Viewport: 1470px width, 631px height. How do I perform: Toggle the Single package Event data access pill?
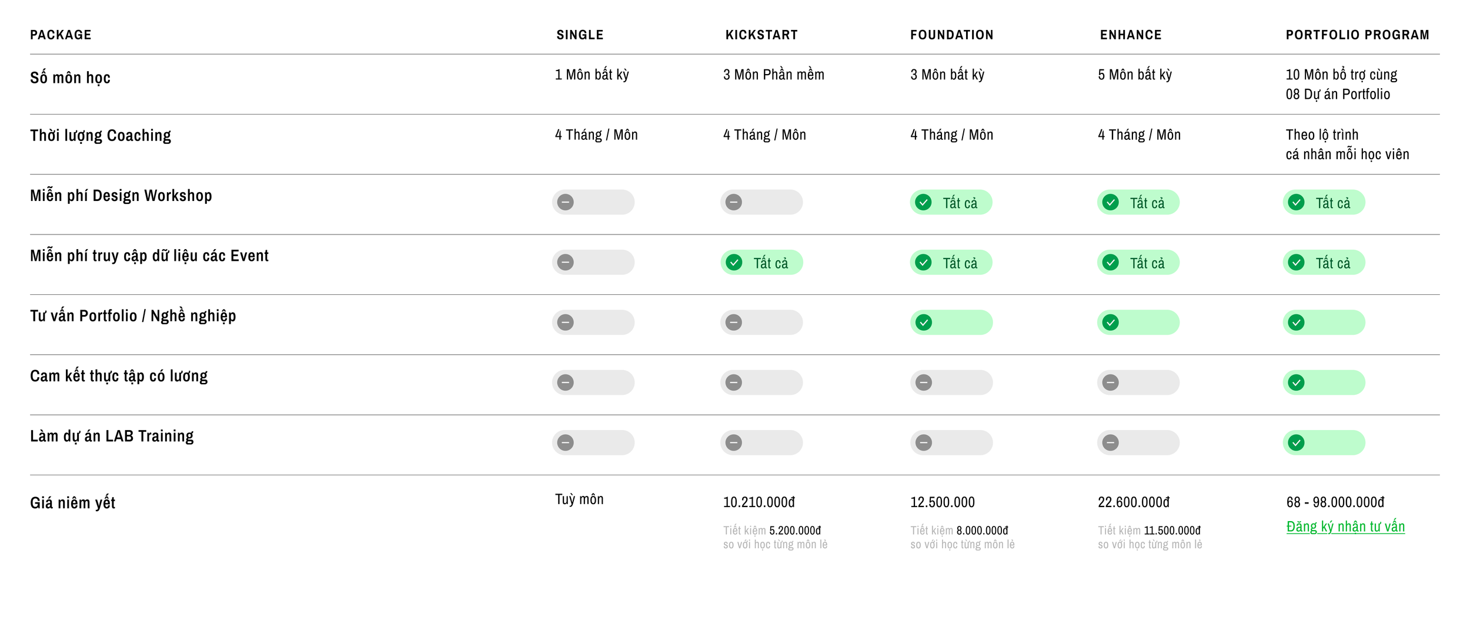(x=593, y=262)
